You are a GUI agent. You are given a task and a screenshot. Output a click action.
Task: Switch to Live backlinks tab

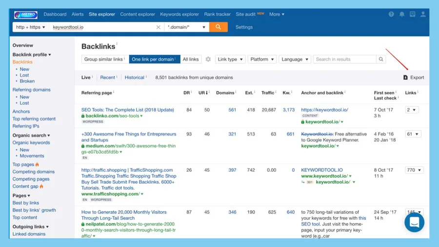[86, 78]
